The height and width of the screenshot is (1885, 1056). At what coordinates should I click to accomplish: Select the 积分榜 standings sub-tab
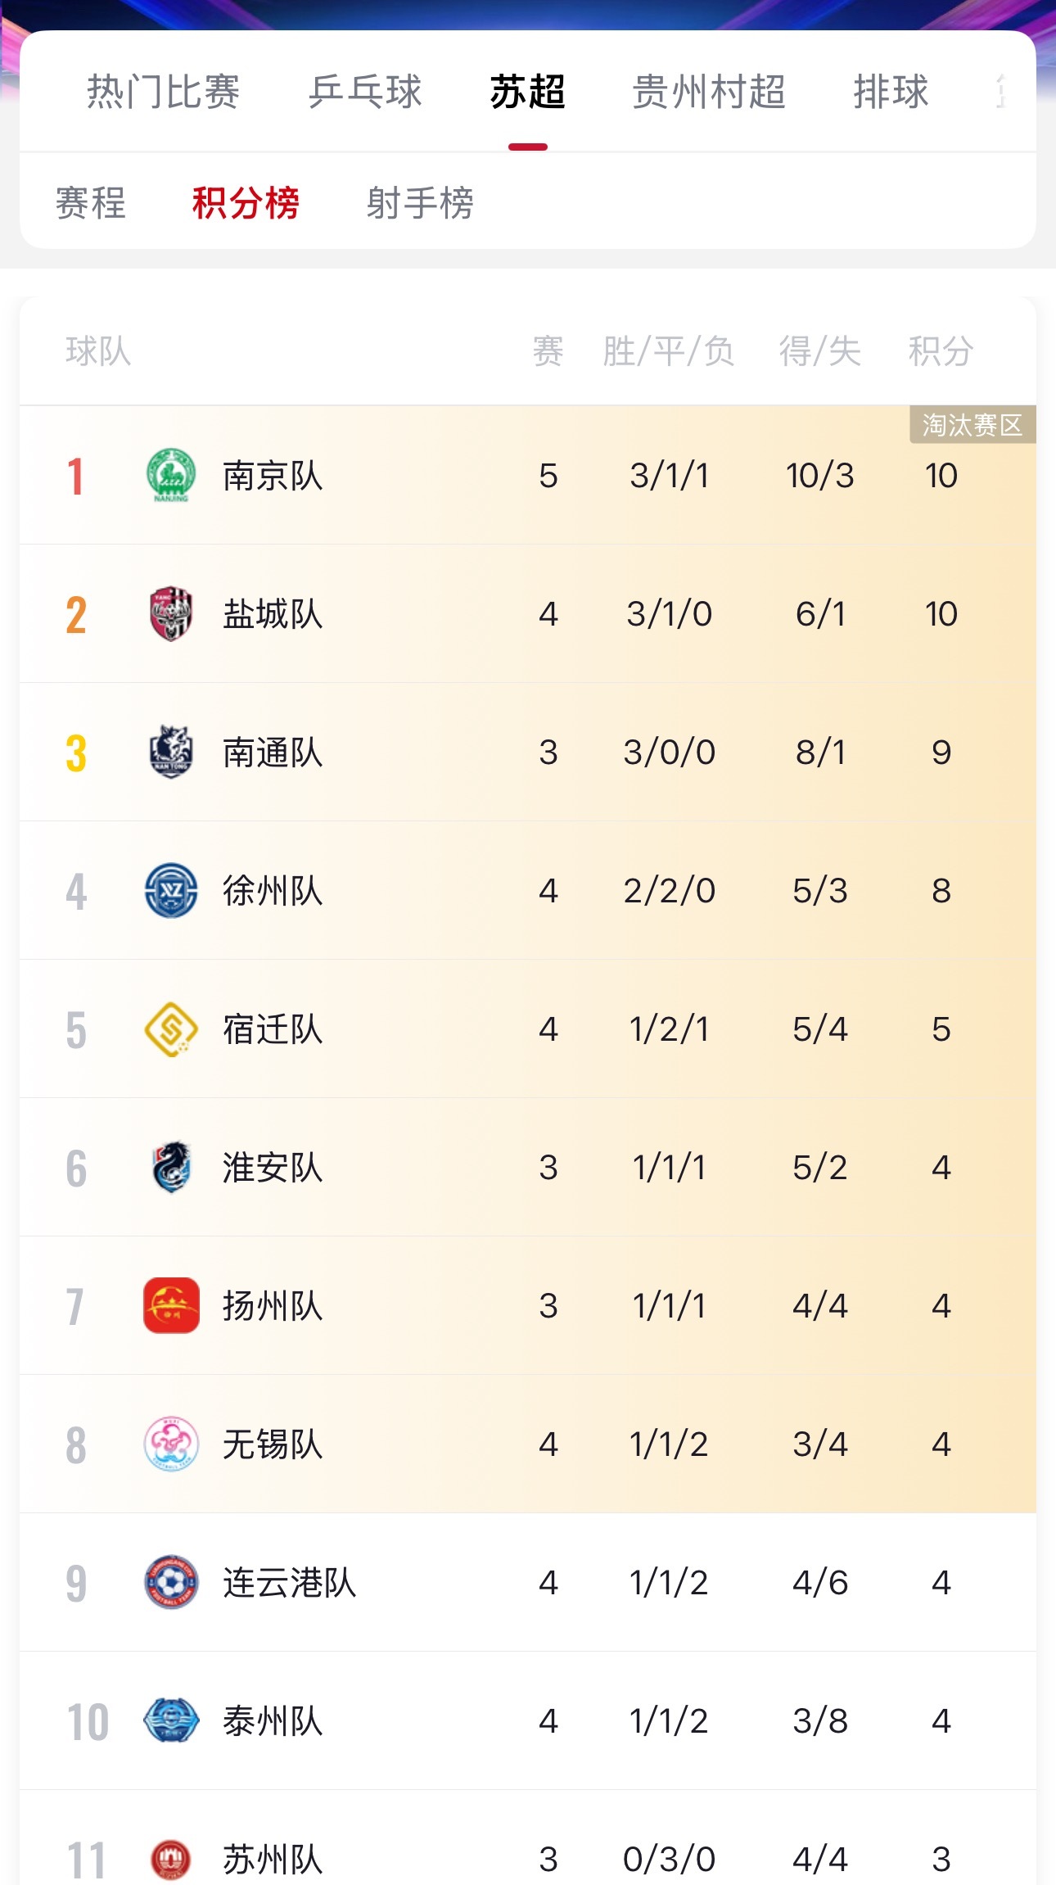pos(246,203)
